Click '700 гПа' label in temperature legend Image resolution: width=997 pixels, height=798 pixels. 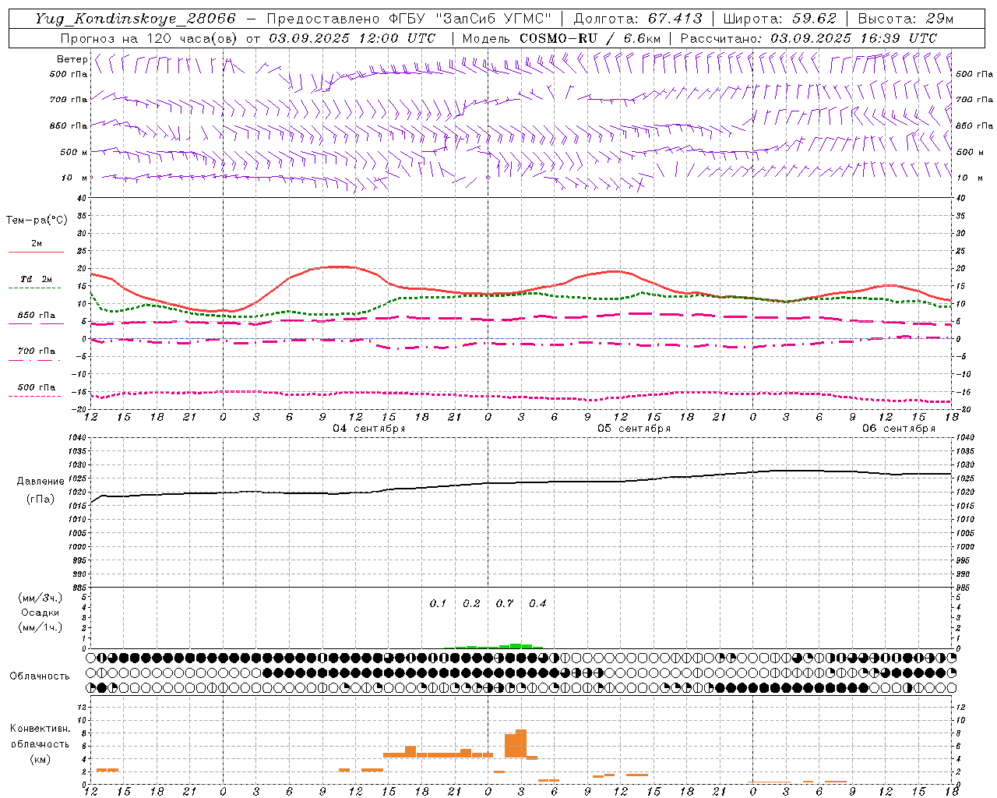point(37,351)
